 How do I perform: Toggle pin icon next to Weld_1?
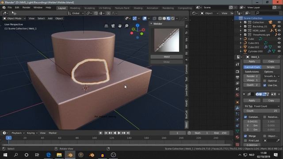279,57
